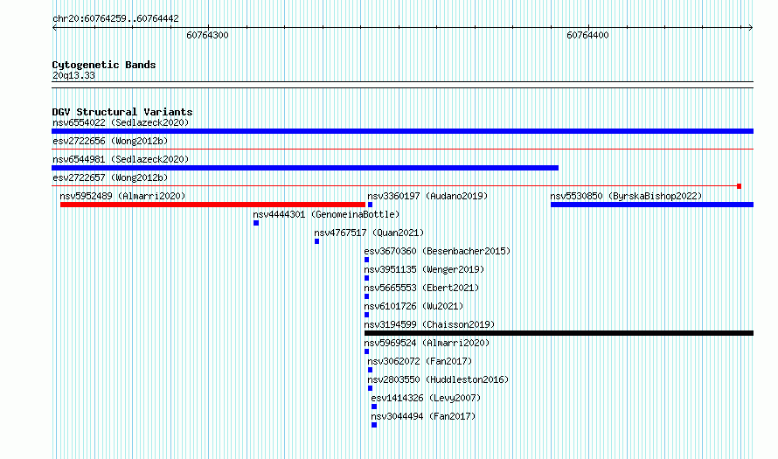Click nsv5969524 (Almarri2020) label
The image size is (778, 459).
(x=427, y=343)
